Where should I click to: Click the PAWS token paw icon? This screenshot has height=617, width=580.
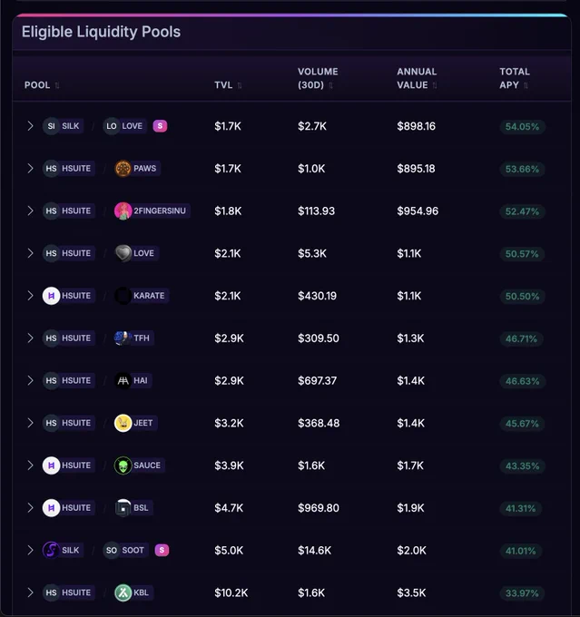[123, 169]
